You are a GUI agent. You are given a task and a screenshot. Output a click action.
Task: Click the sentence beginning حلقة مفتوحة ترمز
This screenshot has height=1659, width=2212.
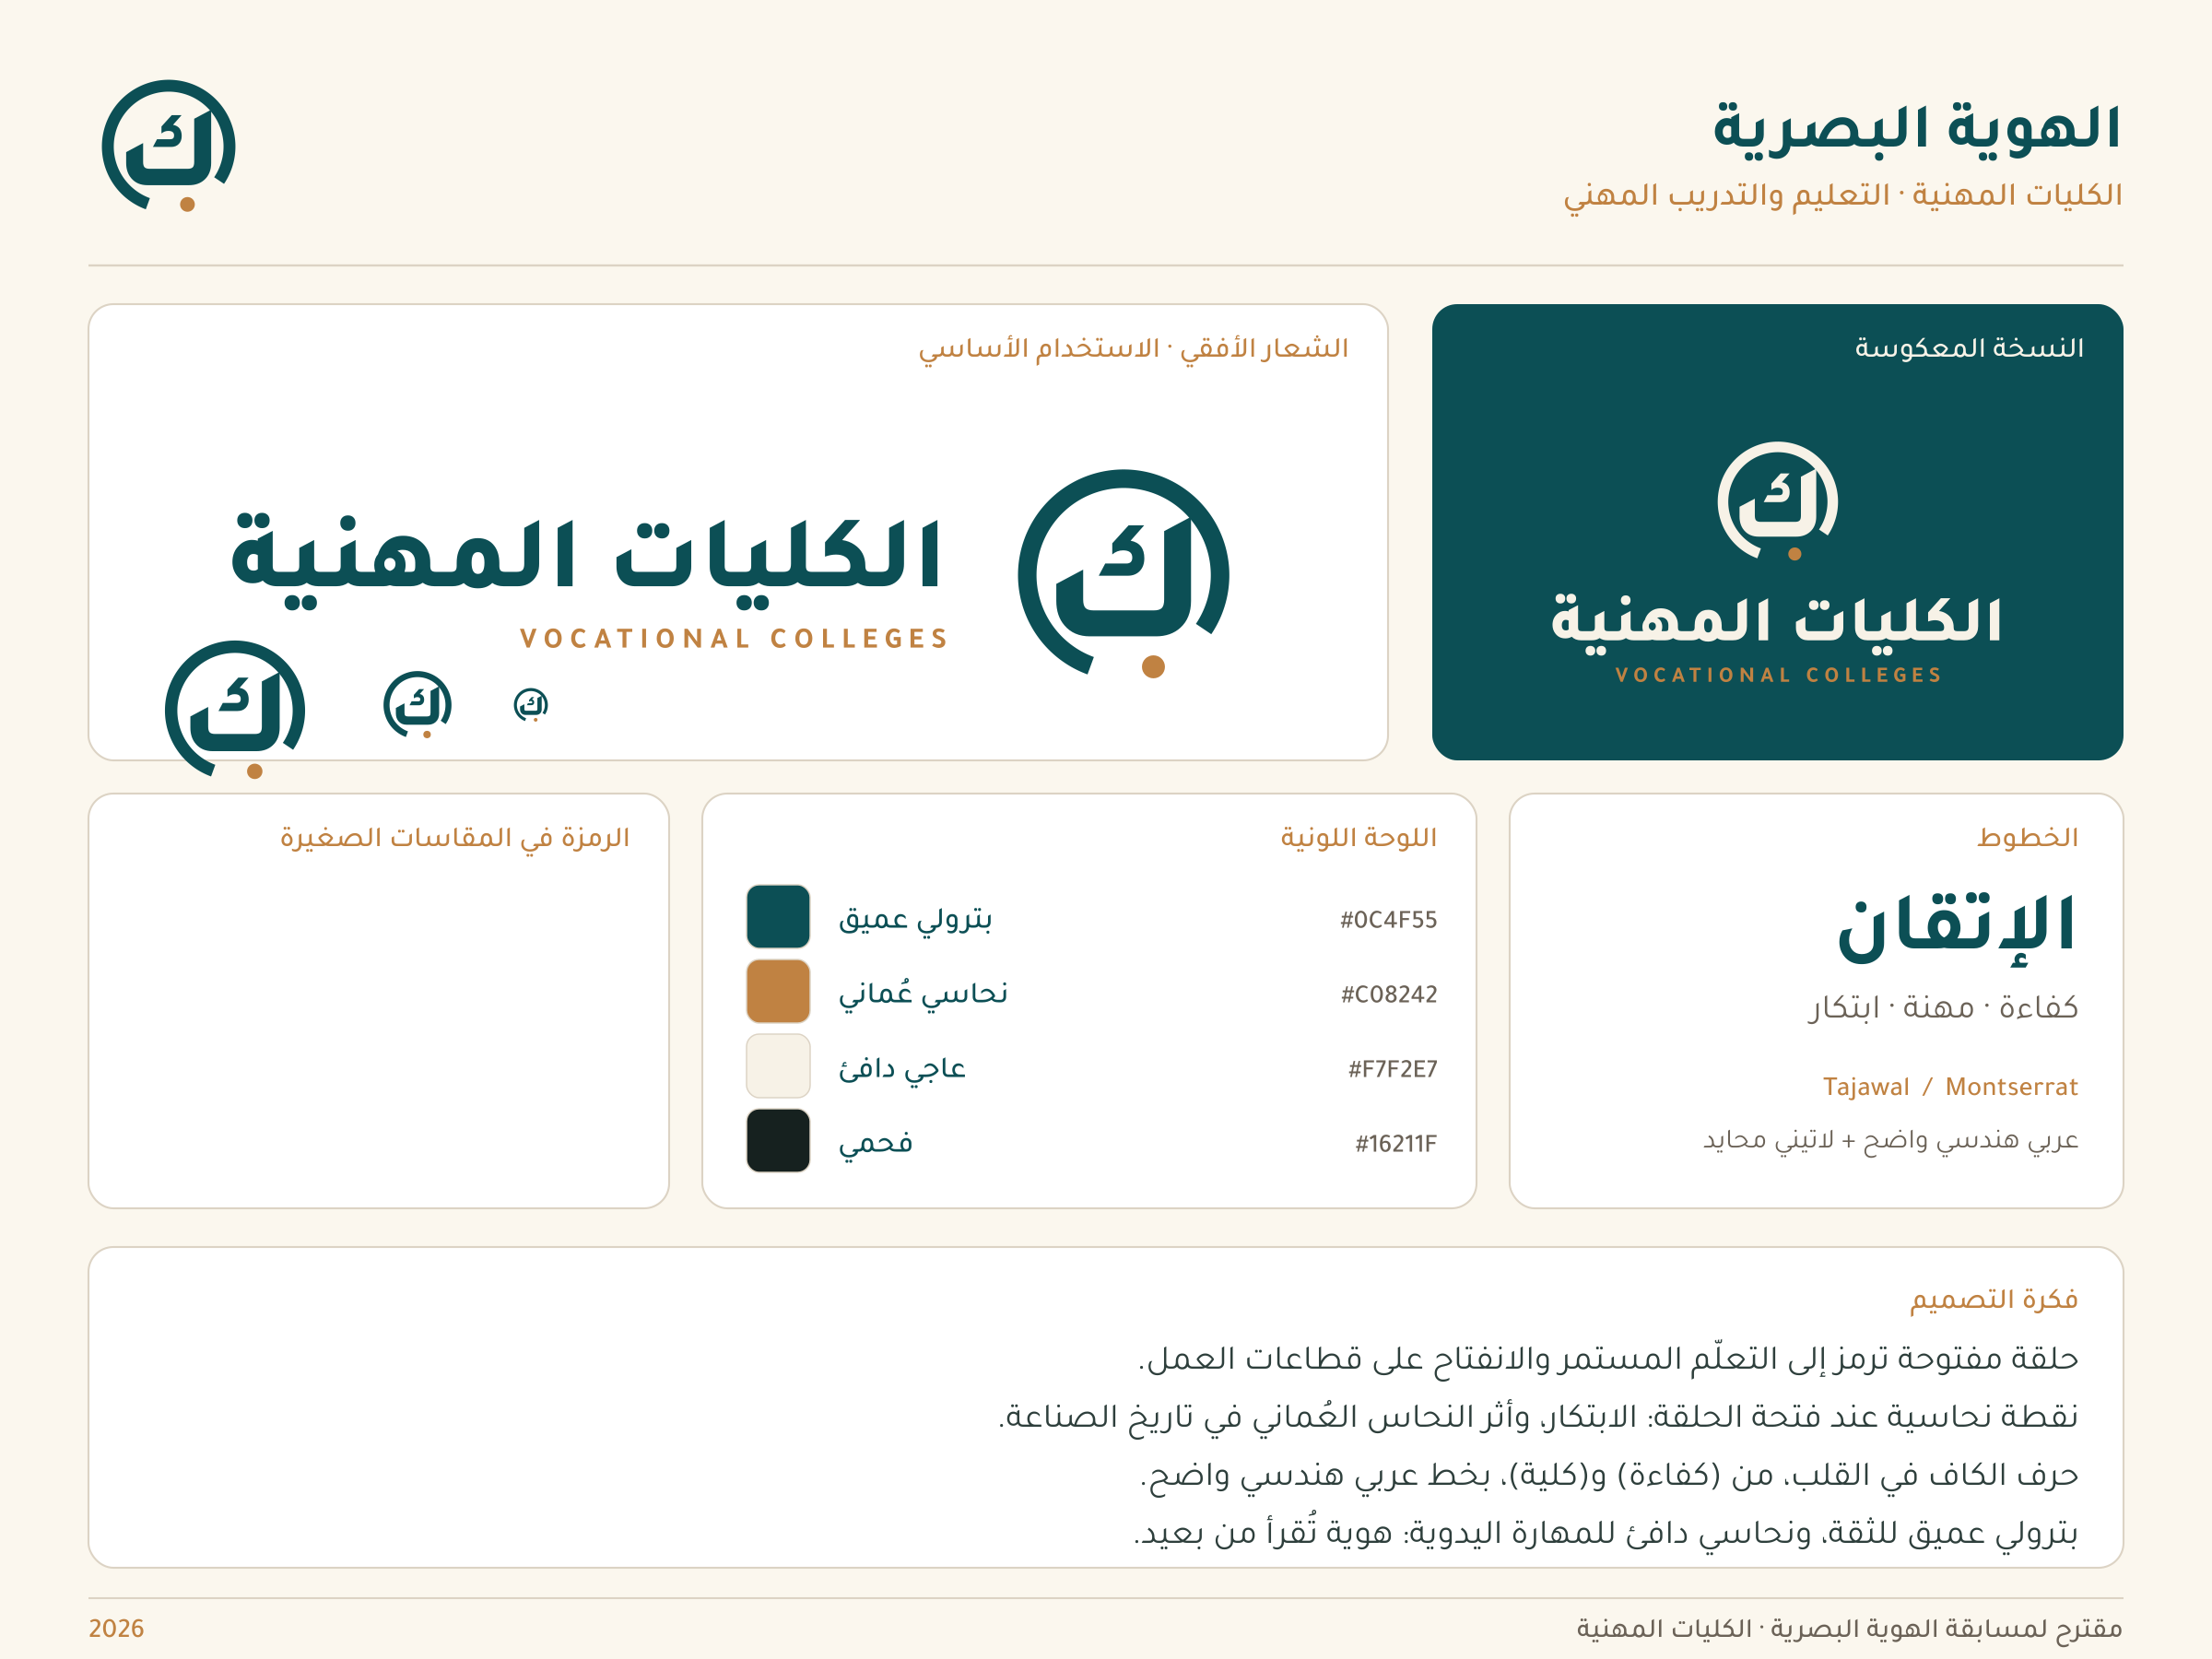coord(1608,1359)
